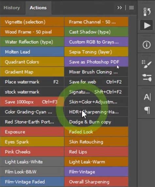The height and width of the screenshot is (187, 155).
Task: Open the Brush Settings panel icon
Action: click(x=147, y=78)
